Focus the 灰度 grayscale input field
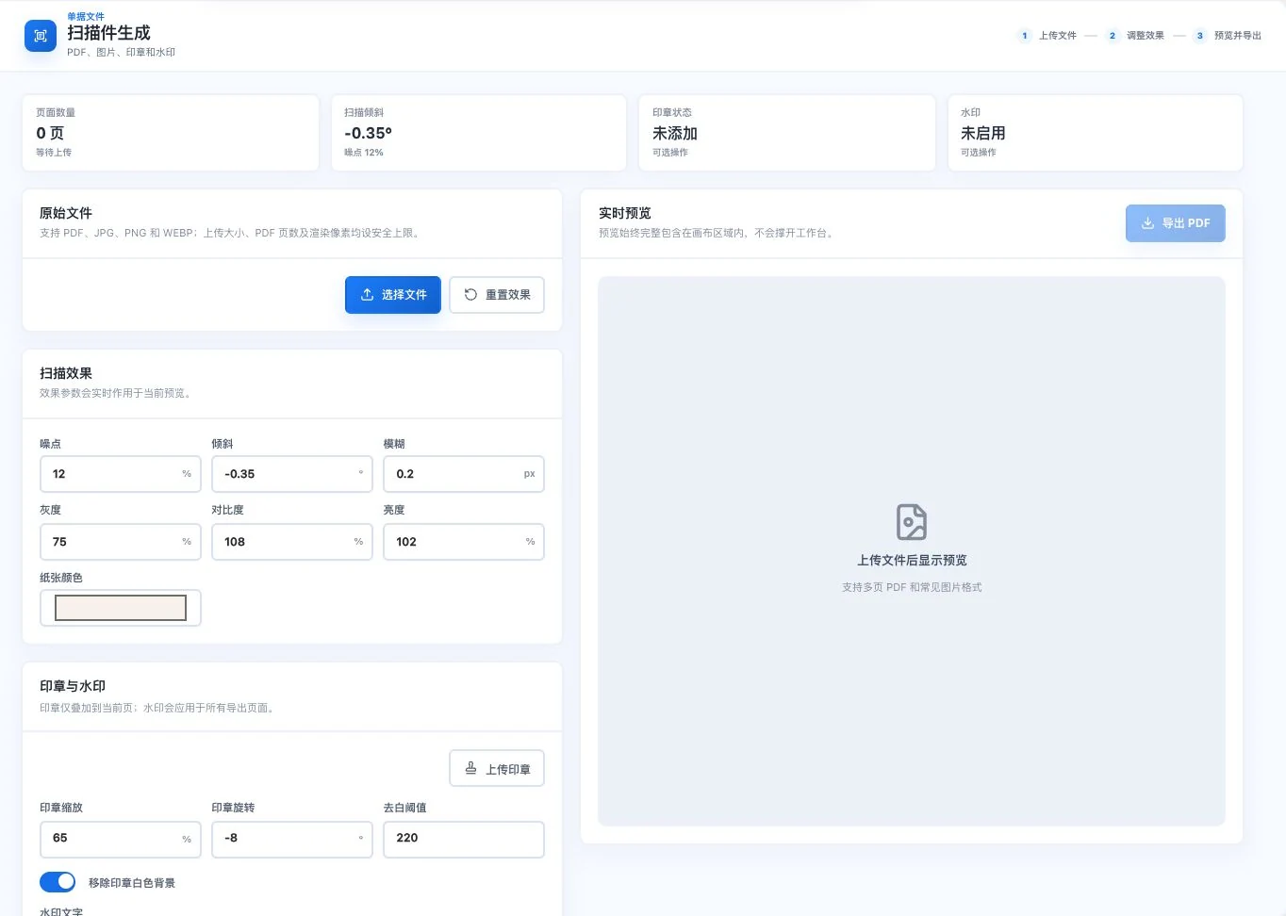This screenshot has width=1286, height=916. pos(121,542)
